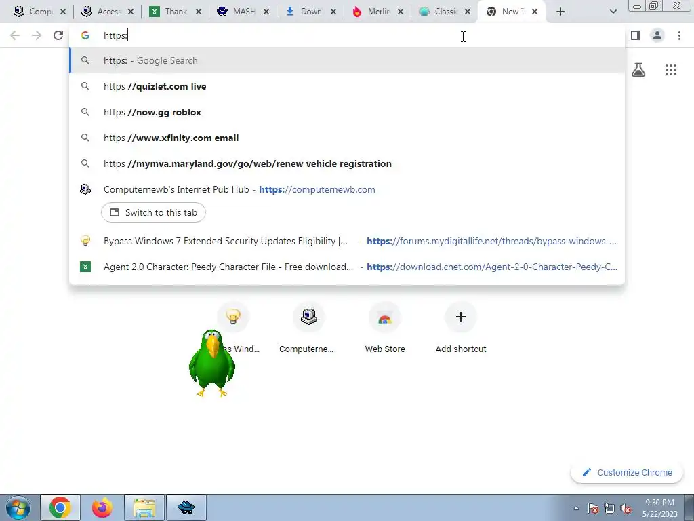Close the Merlin tab

[x=401, y=12]
